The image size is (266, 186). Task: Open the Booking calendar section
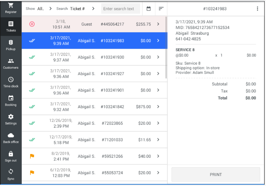[x=11, y=98]
